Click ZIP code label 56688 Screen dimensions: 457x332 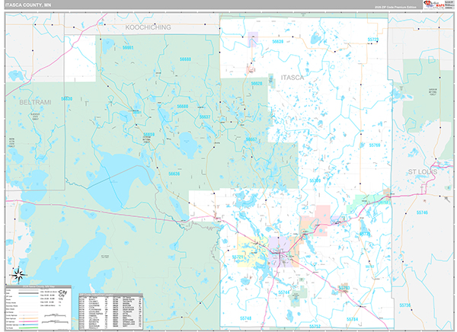click(185, 59)
